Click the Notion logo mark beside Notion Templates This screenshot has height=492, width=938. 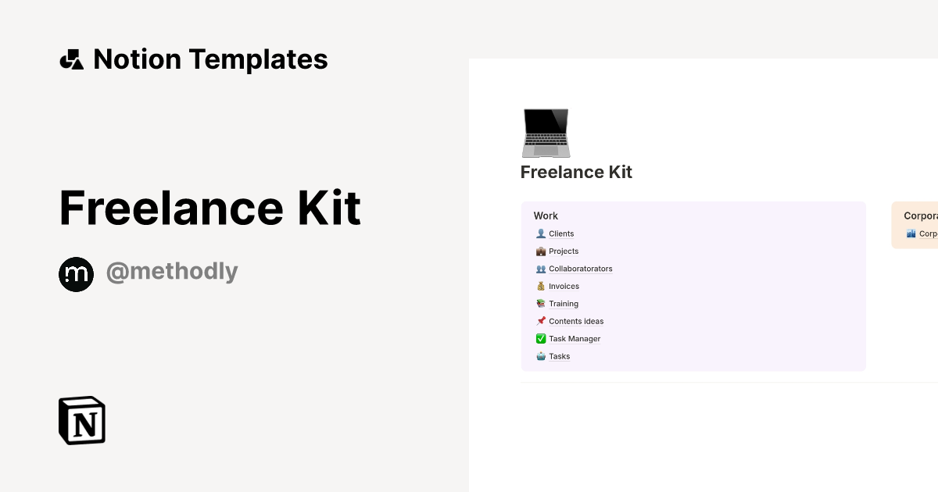coord(72,59)
